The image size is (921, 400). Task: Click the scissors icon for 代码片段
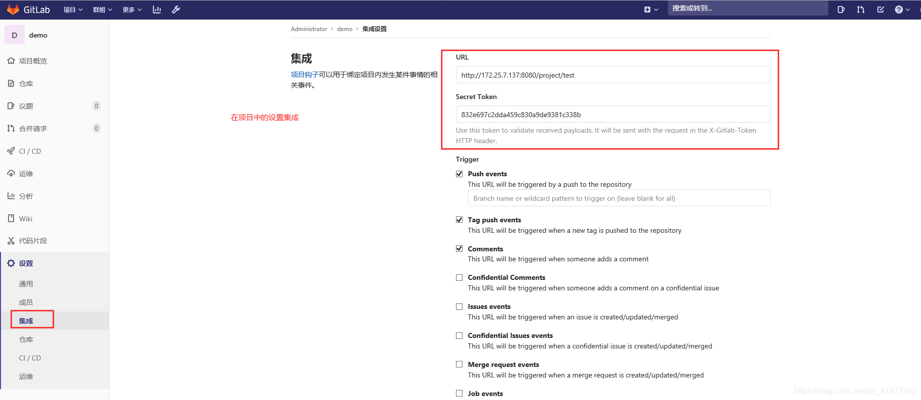tap(11, 241)
